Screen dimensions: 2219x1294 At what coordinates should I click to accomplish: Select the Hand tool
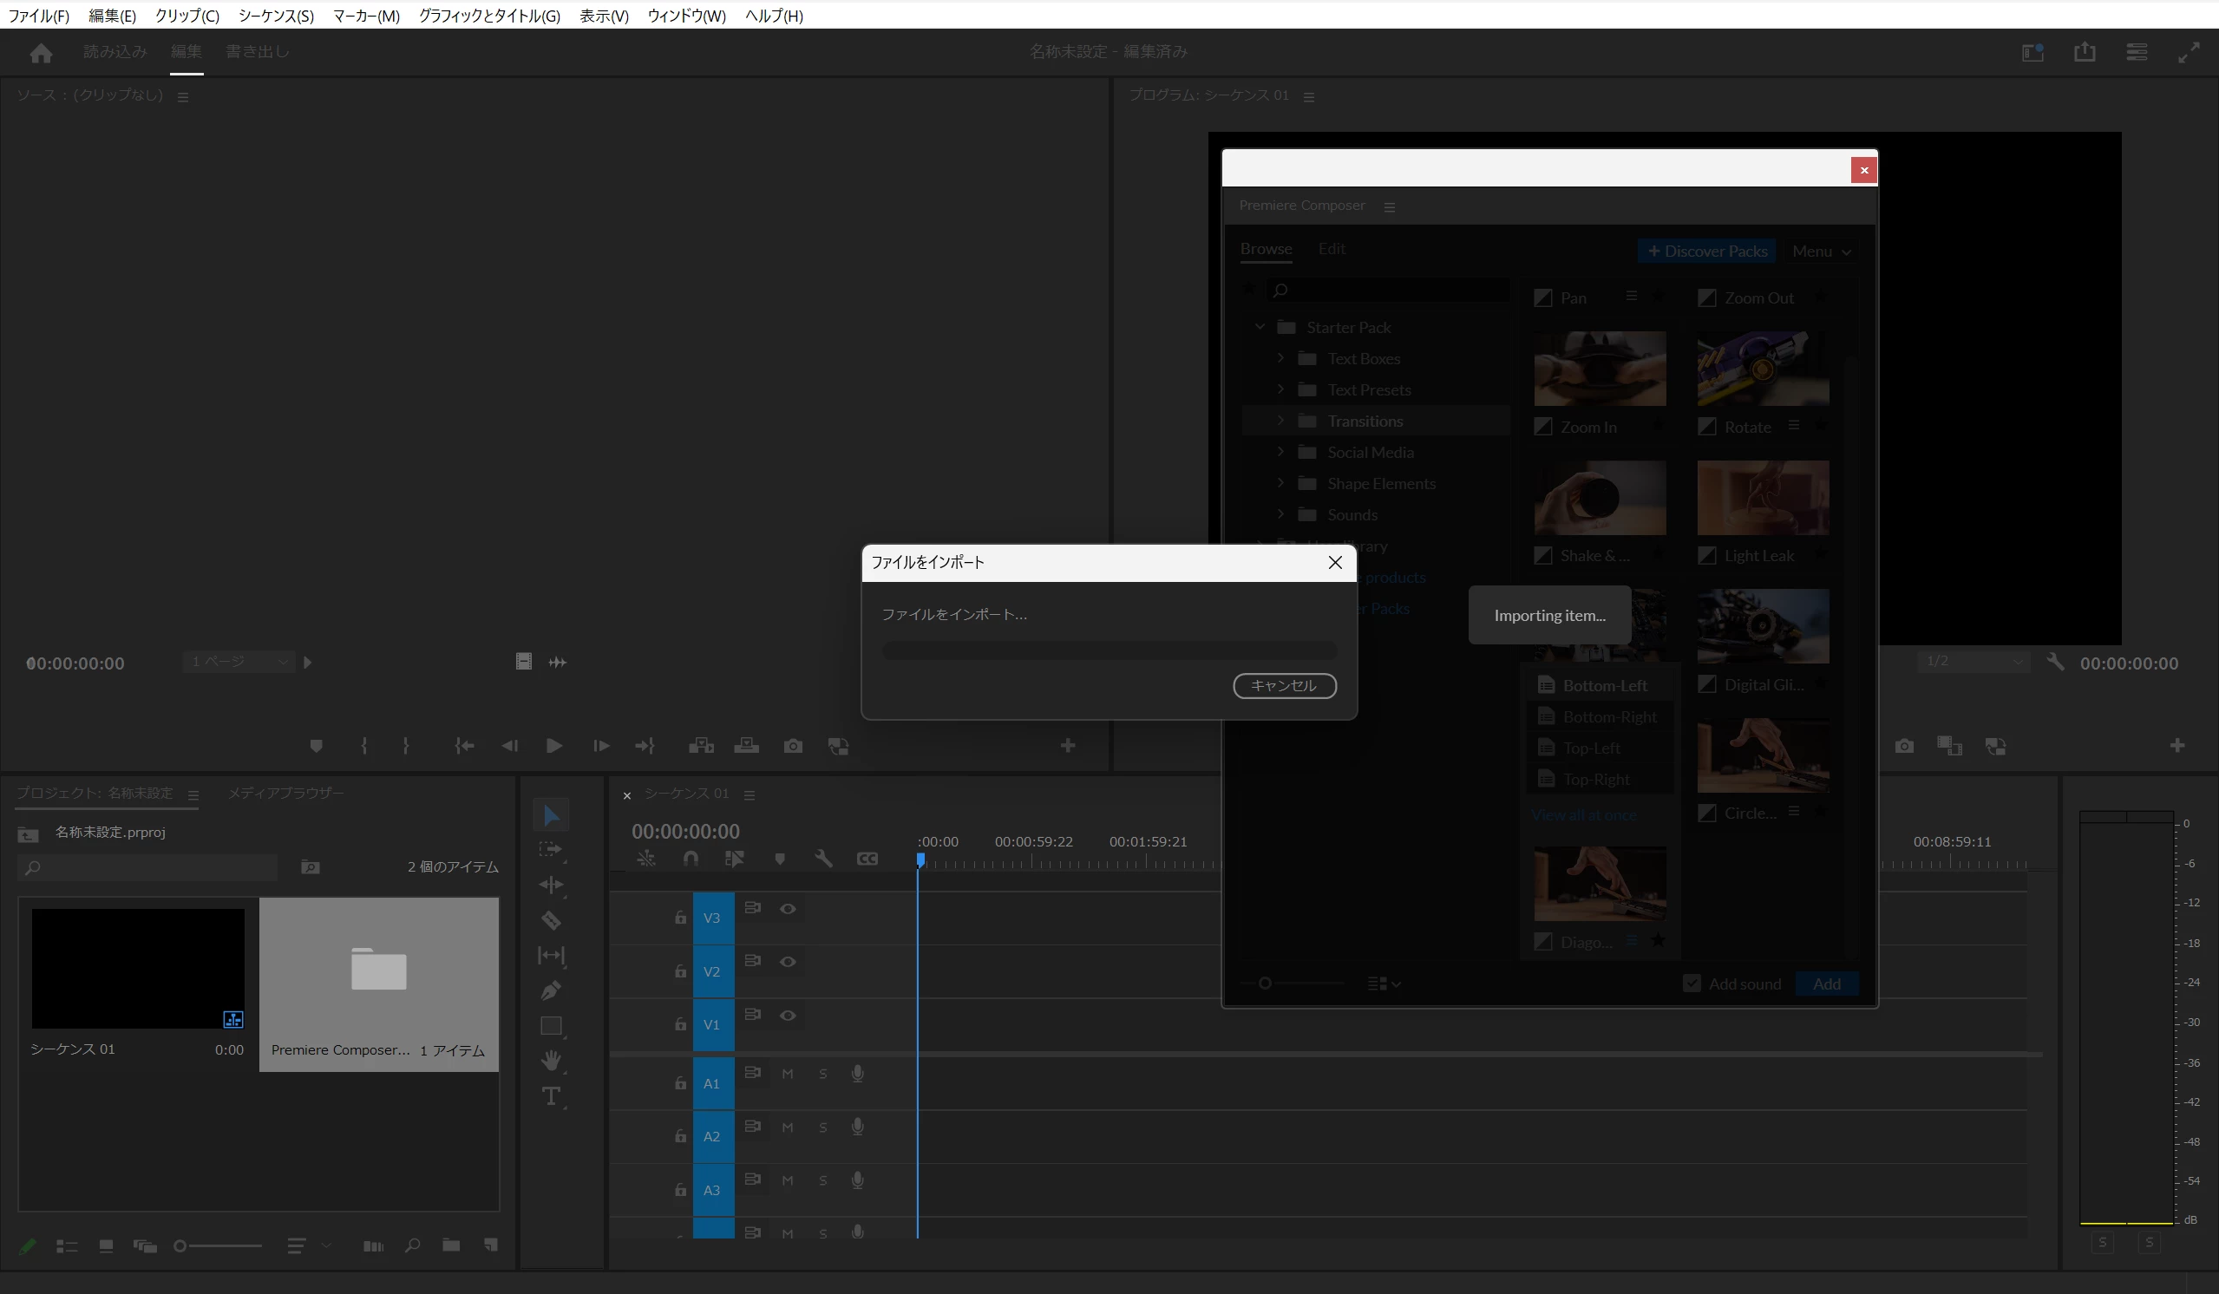(x=550, y=1060)
